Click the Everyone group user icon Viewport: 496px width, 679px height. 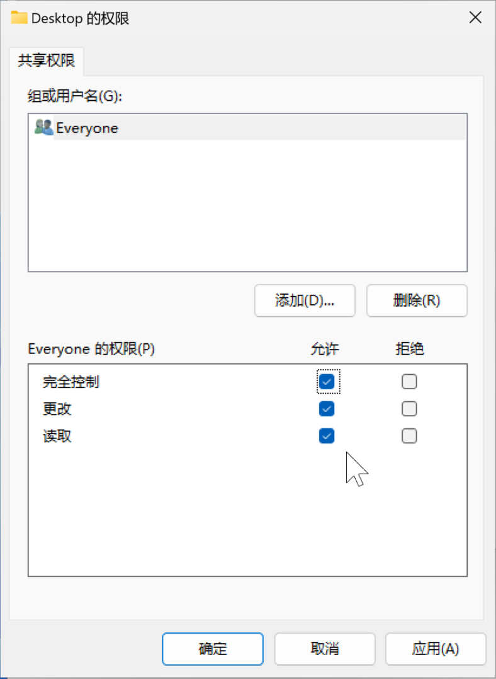pyautogui.click(x=43, y=128)
